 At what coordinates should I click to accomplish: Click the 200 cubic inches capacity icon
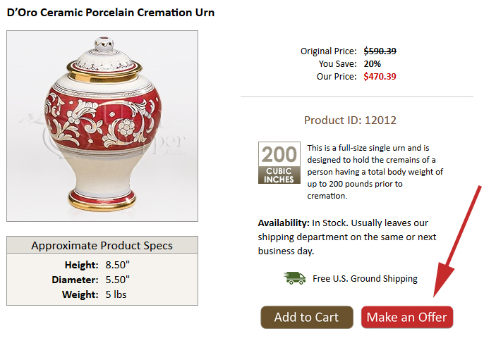pyautogui.click(x=280, y=163)
